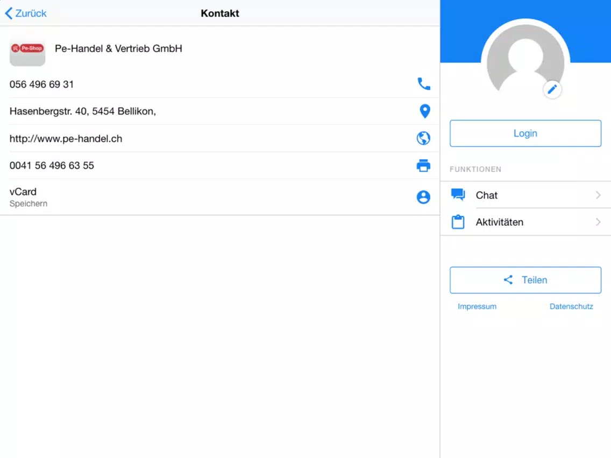Click the FUNKTIONEN section header
Screen dimensions: 611x458
pos(475,169)
